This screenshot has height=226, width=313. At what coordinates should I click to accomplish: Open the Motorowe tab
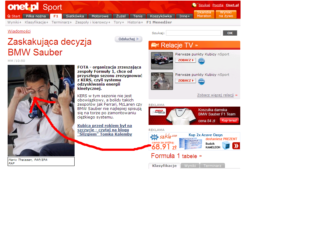(100, 16)
